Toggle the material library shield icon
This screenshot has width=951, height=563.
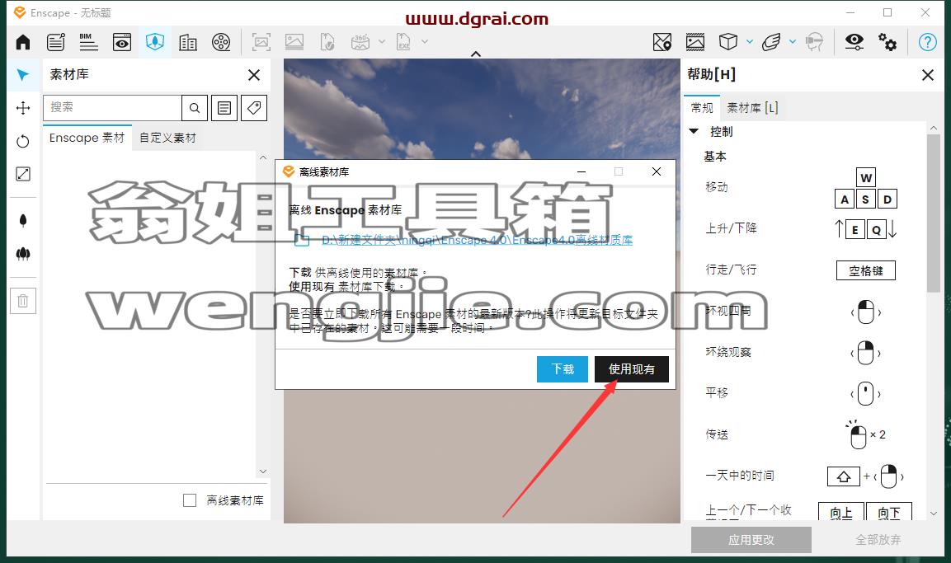155,42
